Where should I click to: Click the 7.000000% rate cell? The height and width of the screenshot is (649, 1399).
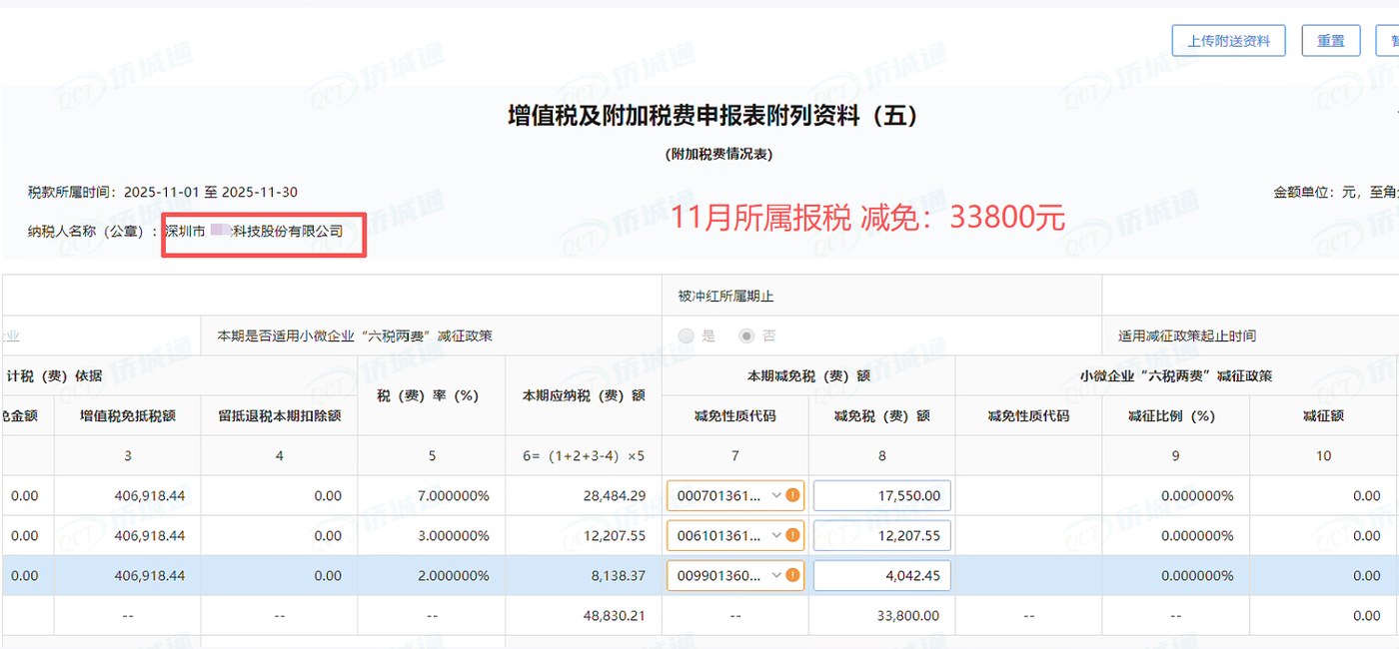(x=432, y=495)
